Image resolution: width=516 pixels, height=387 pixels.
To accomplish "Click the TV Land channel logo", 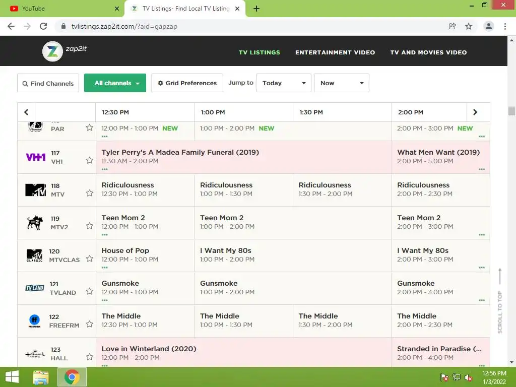I will (x=35, y=288).
